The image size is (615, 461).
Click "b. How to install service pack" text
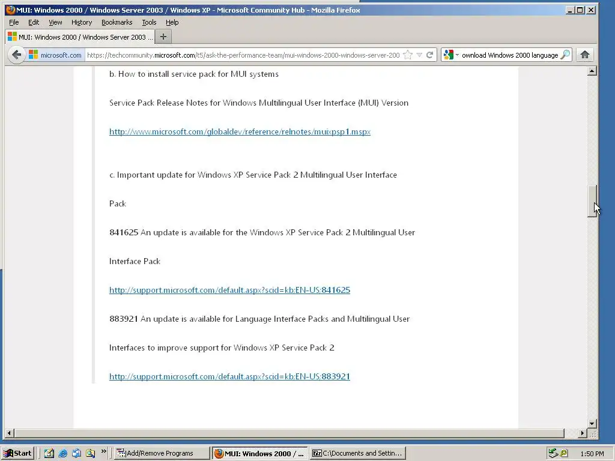(x=194, y=74)
